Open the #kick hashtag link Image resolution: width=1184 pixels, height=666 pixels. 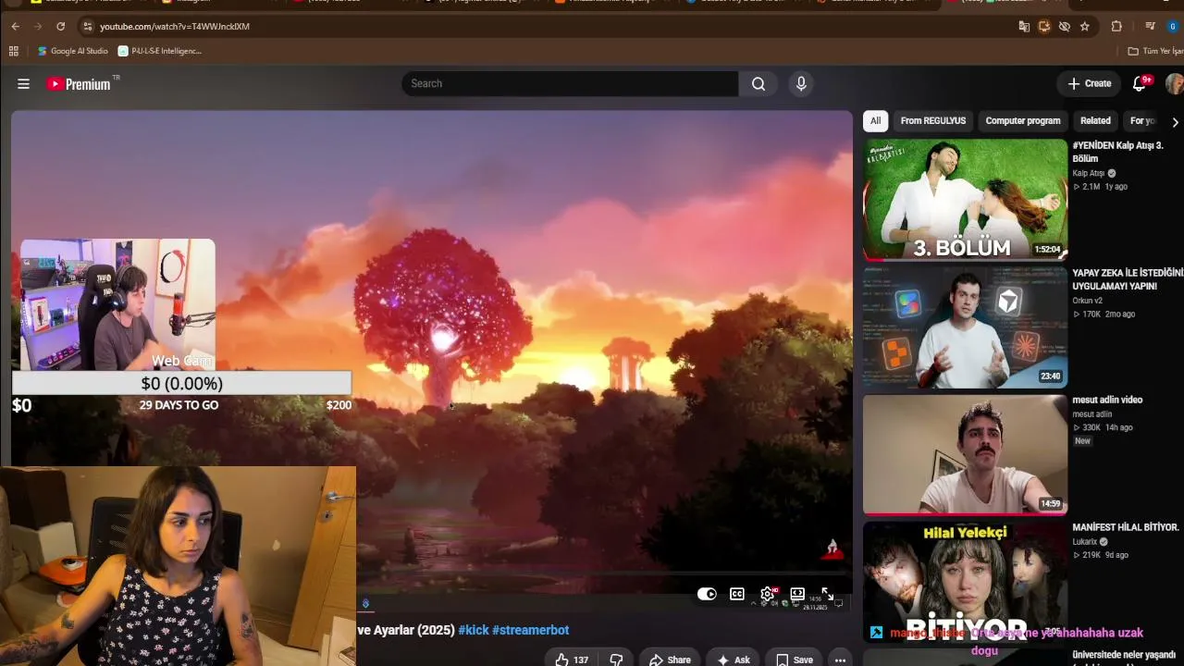474,630
